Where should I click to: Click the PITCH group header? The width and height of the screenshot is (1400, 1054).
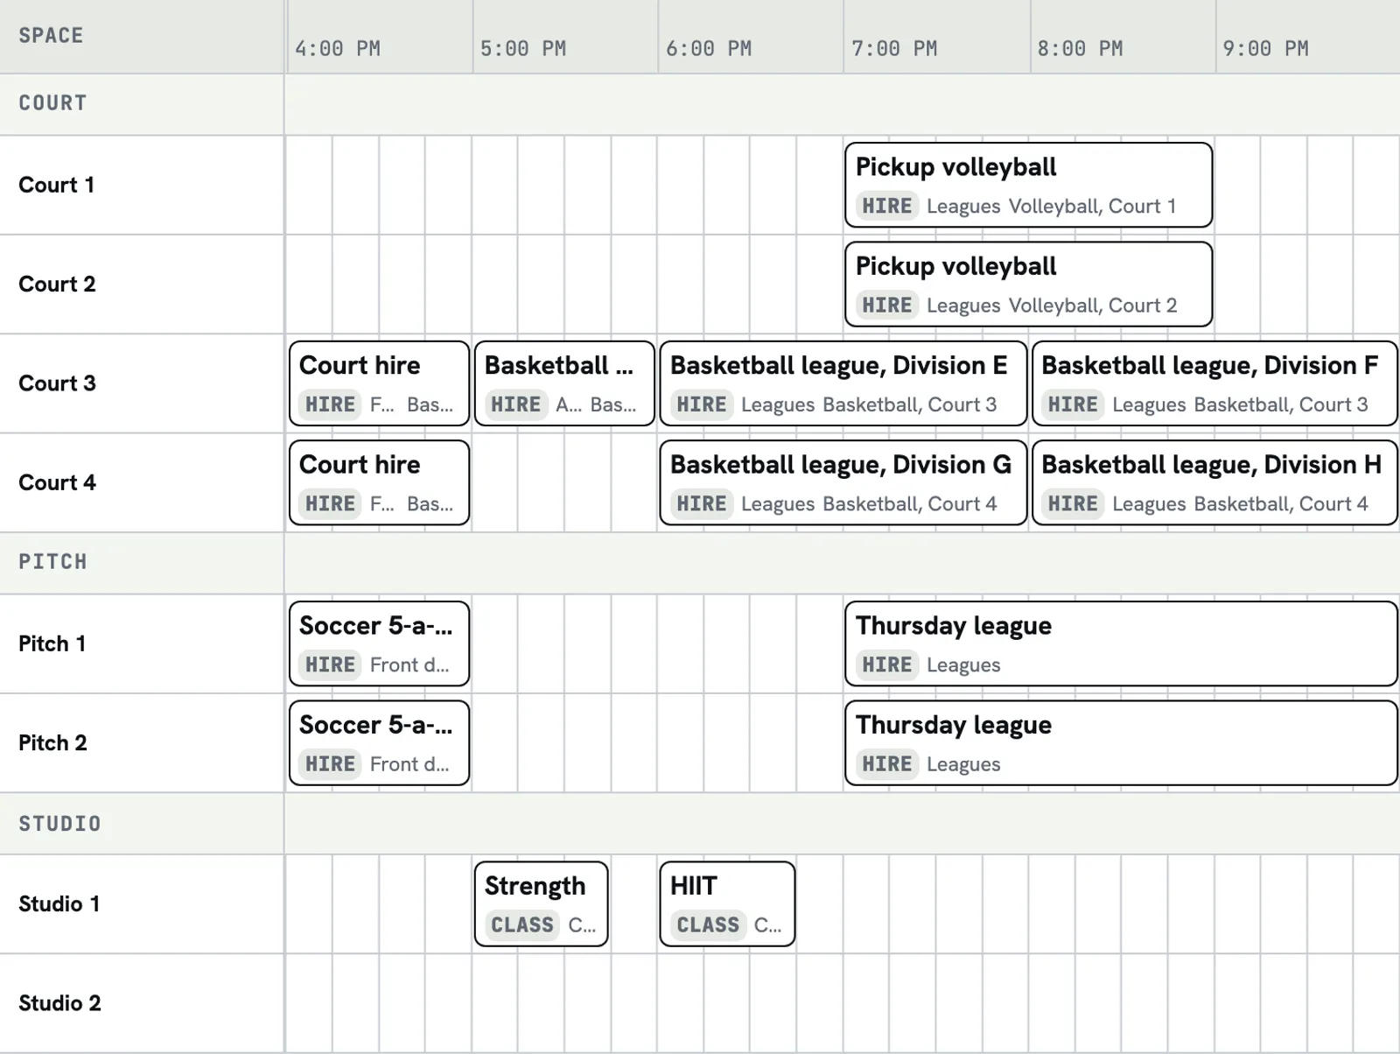[52, 562]
